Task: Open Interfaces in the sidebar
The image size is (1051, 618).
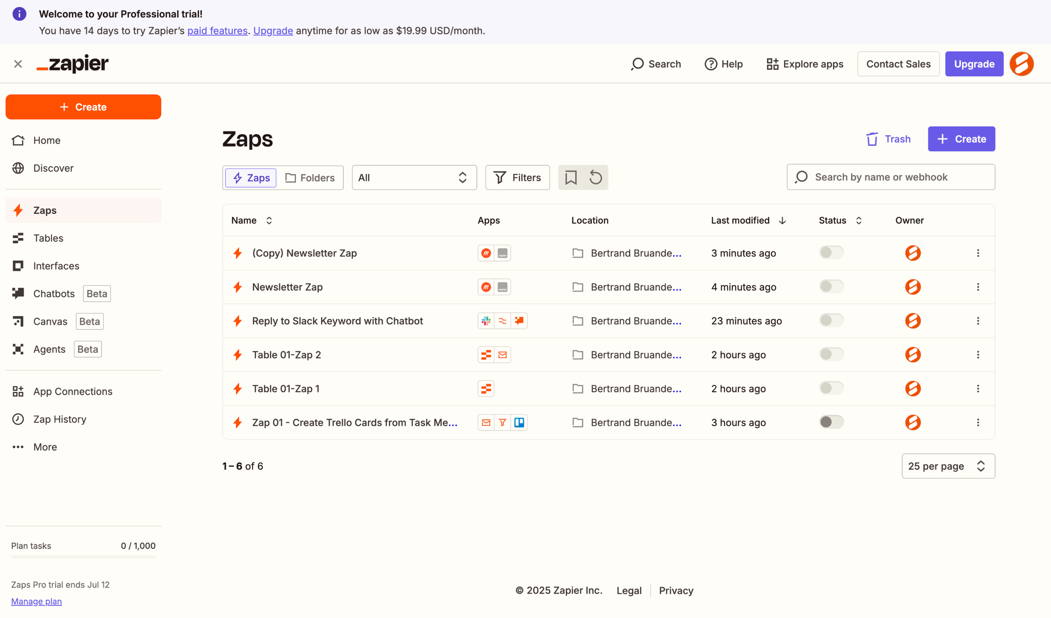Action: pyautogui.click(x=83, y=266)
